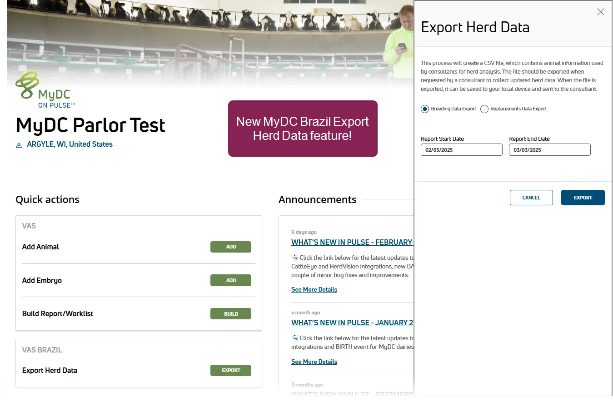Click the blue EXPORT button in panel

tap(583, 198)
